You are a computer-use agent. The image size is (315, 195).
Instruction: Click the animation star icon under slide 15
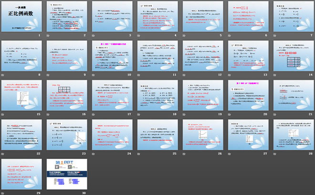click(2, 115)
